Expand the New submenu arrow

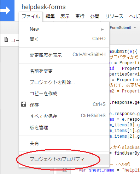pos(102,29)
